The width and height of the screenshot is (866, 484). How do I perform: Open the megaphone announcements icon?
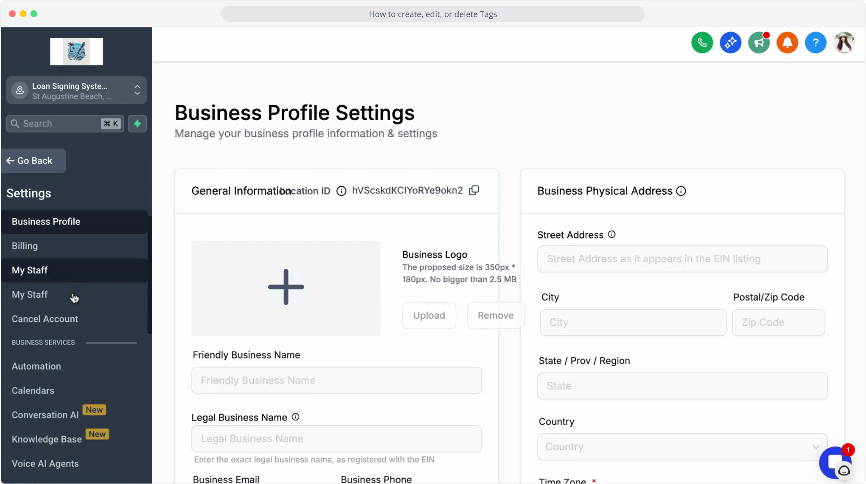759,43
